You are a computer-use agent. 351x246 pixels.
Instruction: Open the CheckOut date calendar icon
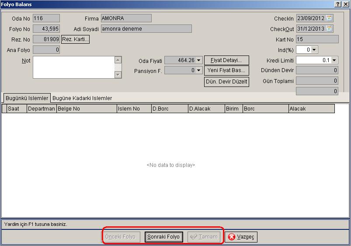click(x=329, y=29)
